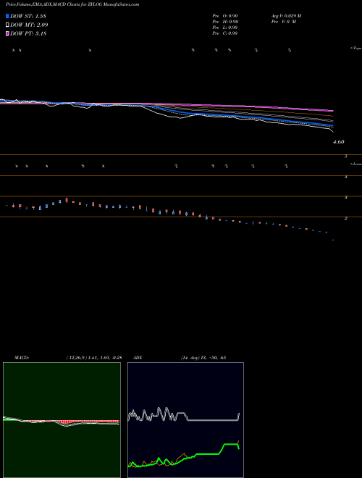Click the 'Pre L: 0.90' value
Screen dimensions: 362x478
coord(225,28)
